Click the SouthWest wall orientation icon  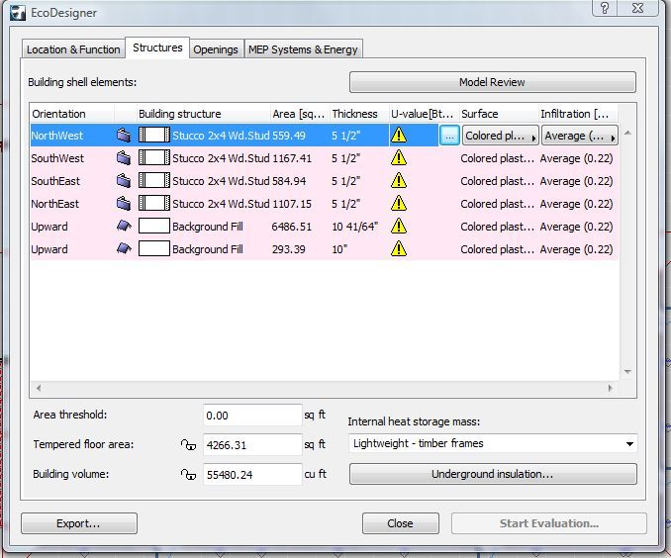(124, 158)
